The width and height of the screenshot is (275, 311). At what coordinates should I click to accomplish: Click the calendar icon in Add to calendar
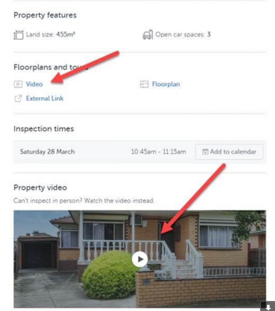coord(205,152)
